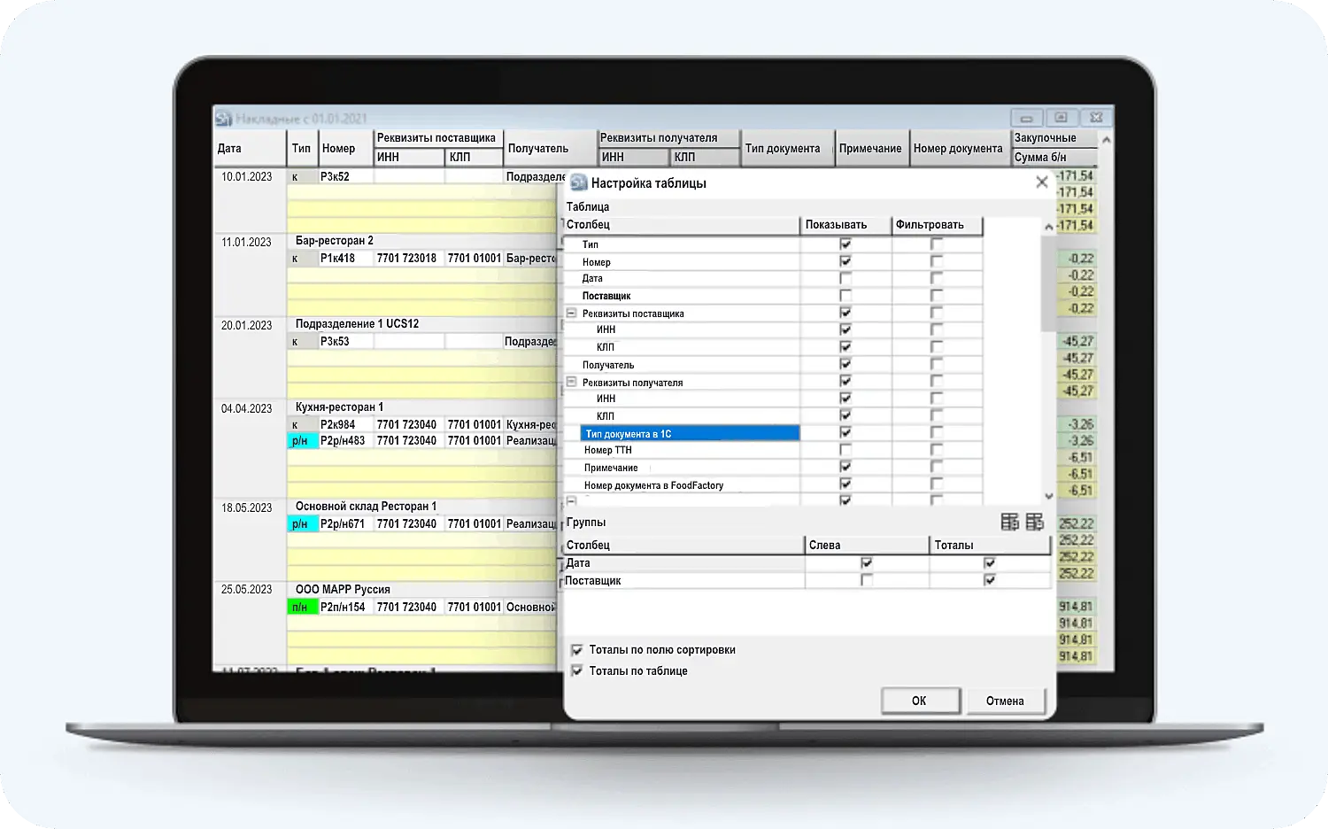
Task: Toggle Показывать checkbox for Номер row
Action: (845, 261)
